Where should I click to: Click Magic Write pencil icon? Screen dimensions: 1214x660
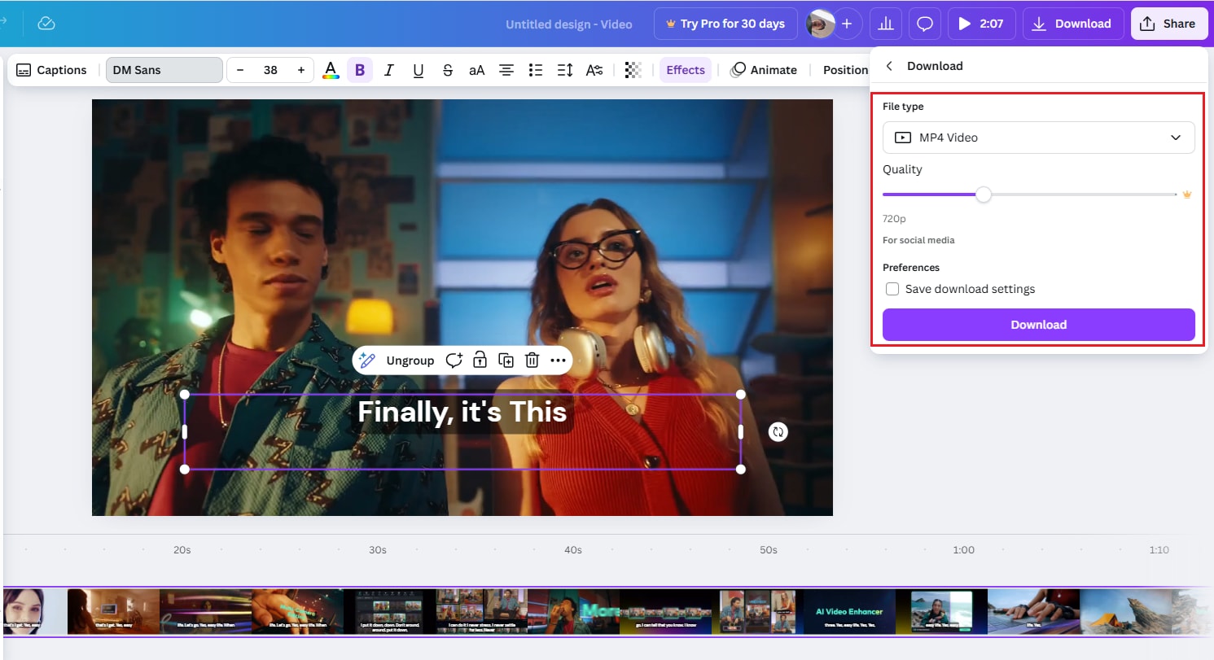(367, 361)
